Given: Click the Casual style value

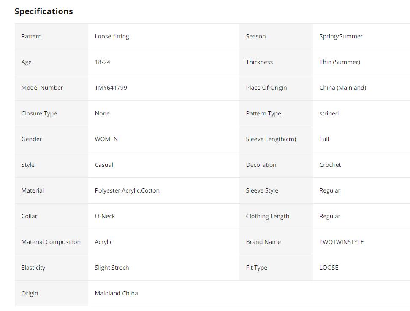Looking at the screenshot, I should pos(104,165).
